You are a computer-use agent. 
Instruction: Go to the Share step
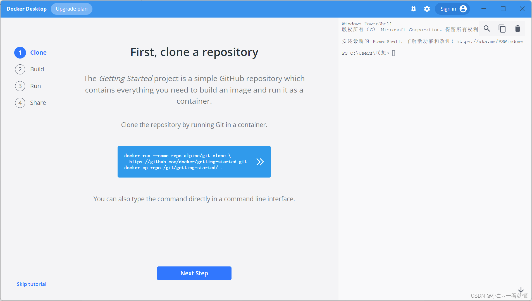coord(38,103)
